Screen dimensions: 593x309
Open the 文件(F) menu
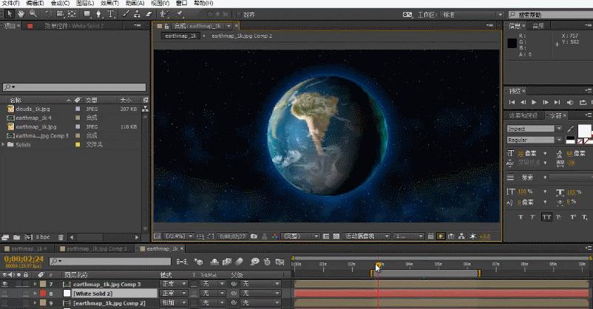coord(10,3)
